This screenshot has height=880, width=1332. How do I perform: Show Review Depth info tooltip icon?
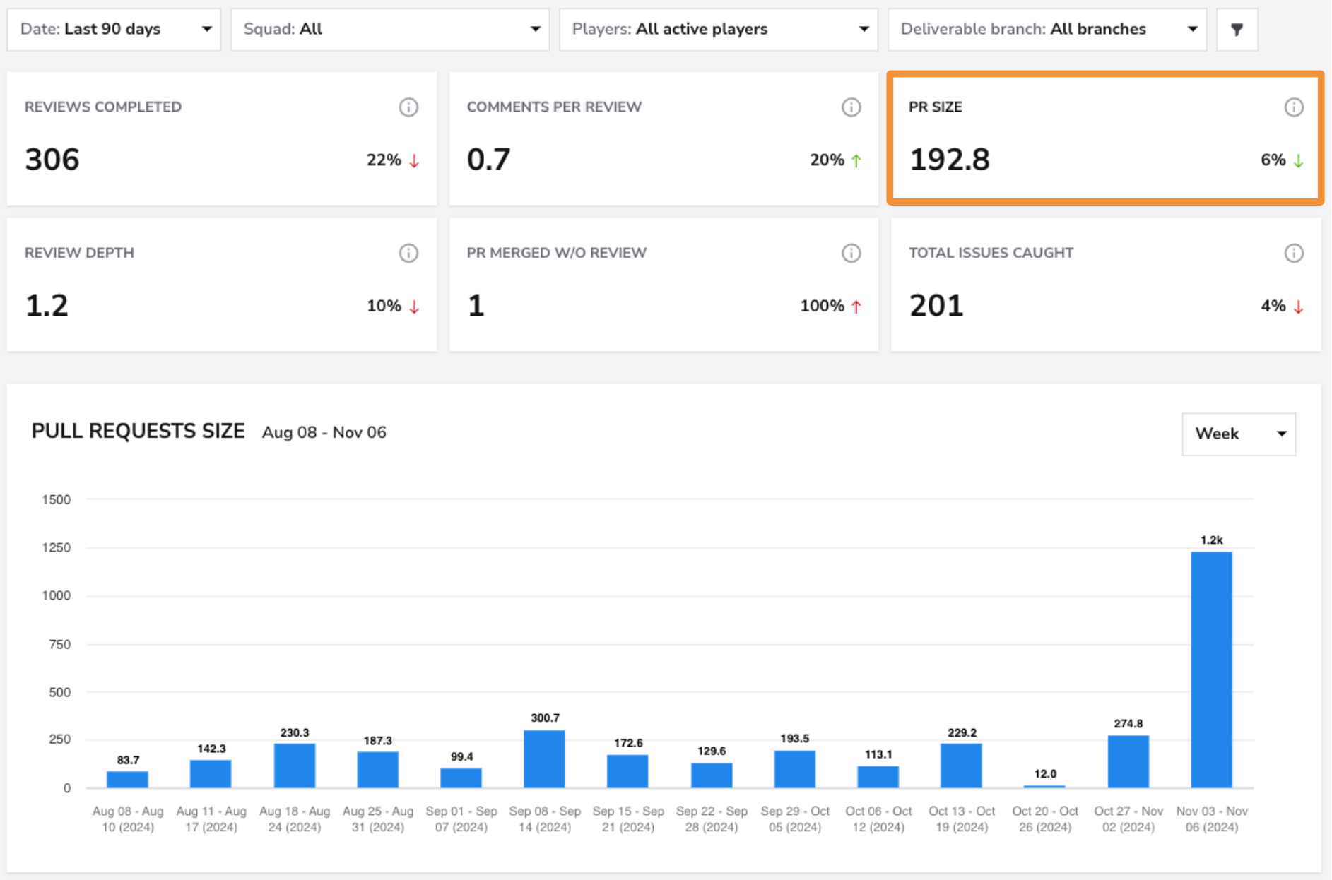point(408,253)
